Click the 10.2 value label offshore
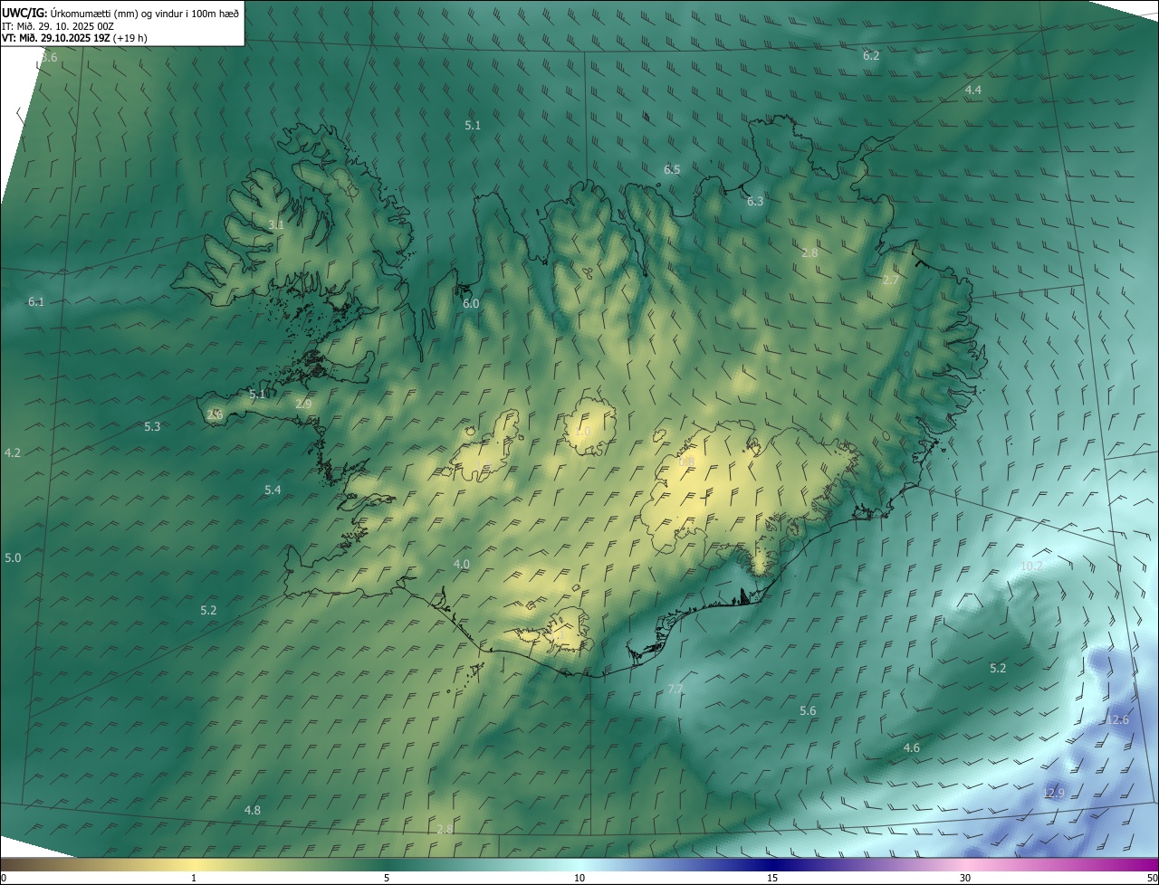The image size is (1159, 885). click(1031, 566)
